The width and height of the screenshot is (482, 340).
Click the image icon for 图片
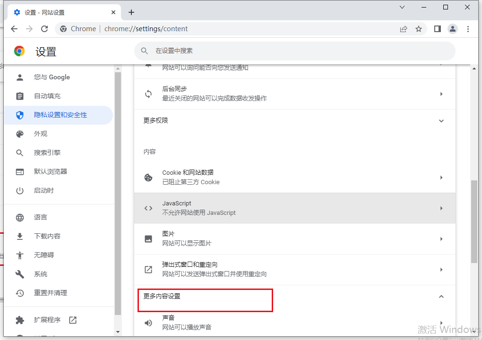[x=148, y=239]
